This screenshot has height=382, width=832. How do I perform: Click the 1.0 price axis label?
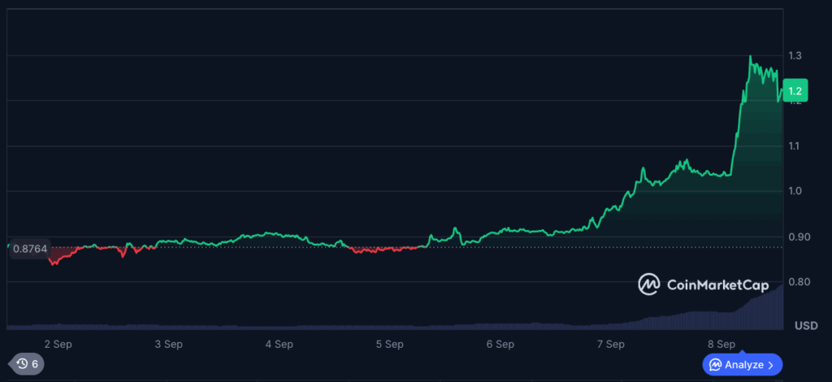point(795,191)
